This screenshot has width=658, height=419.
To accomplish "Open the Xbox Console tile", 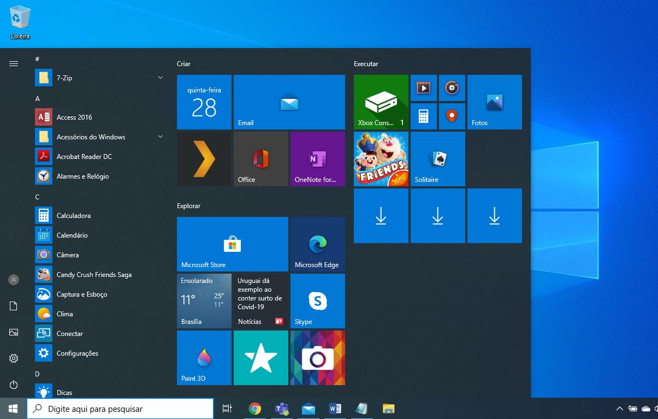I will click(x=381, y=102).
